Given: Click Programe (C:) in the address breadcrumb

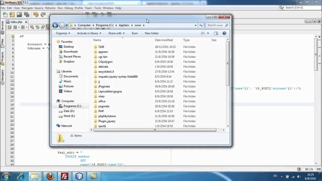Looking at the screenshot, I should point(104,25).
